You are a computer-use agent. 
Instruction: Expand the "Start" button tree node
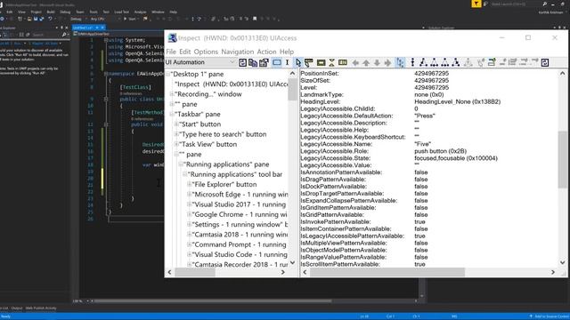176,124
